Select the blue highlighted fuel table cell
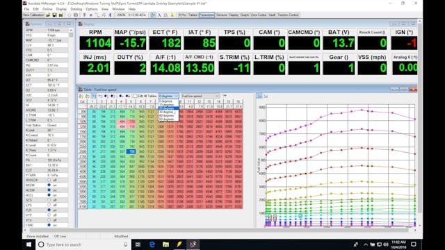 [131, 151]
